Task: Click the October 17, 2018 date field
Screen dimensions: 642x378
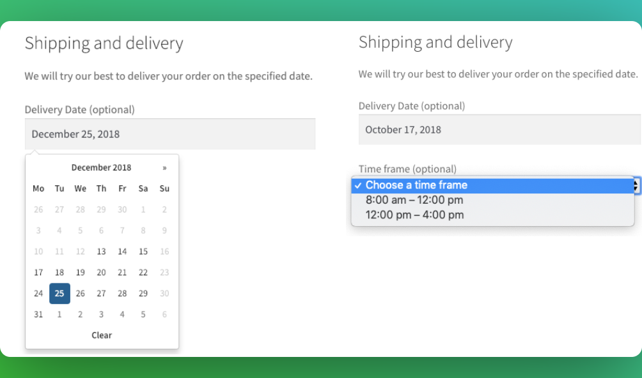Action: pyautogui.click(x=499, y=130)
